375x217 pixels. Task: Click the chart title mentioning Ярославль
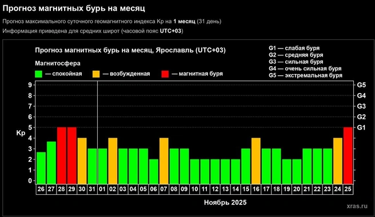(x=130, y=50)
